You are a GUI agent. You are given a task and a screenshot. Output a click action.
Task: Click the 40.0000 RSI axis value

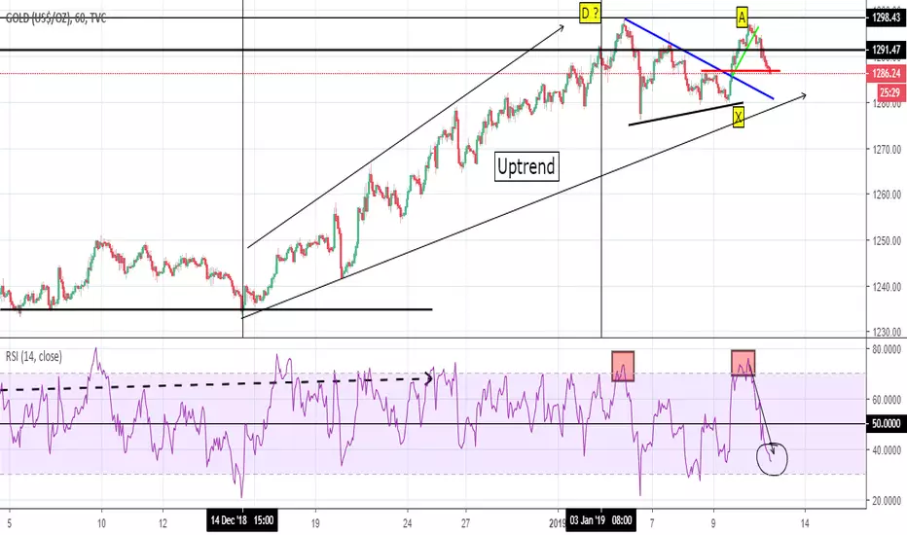coord(887,450)
